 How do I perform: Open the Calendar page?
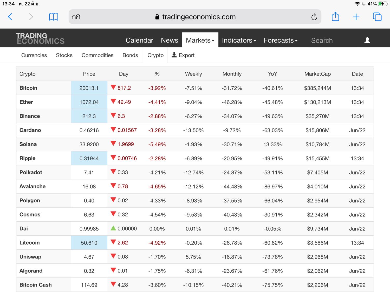coord(139,40)
